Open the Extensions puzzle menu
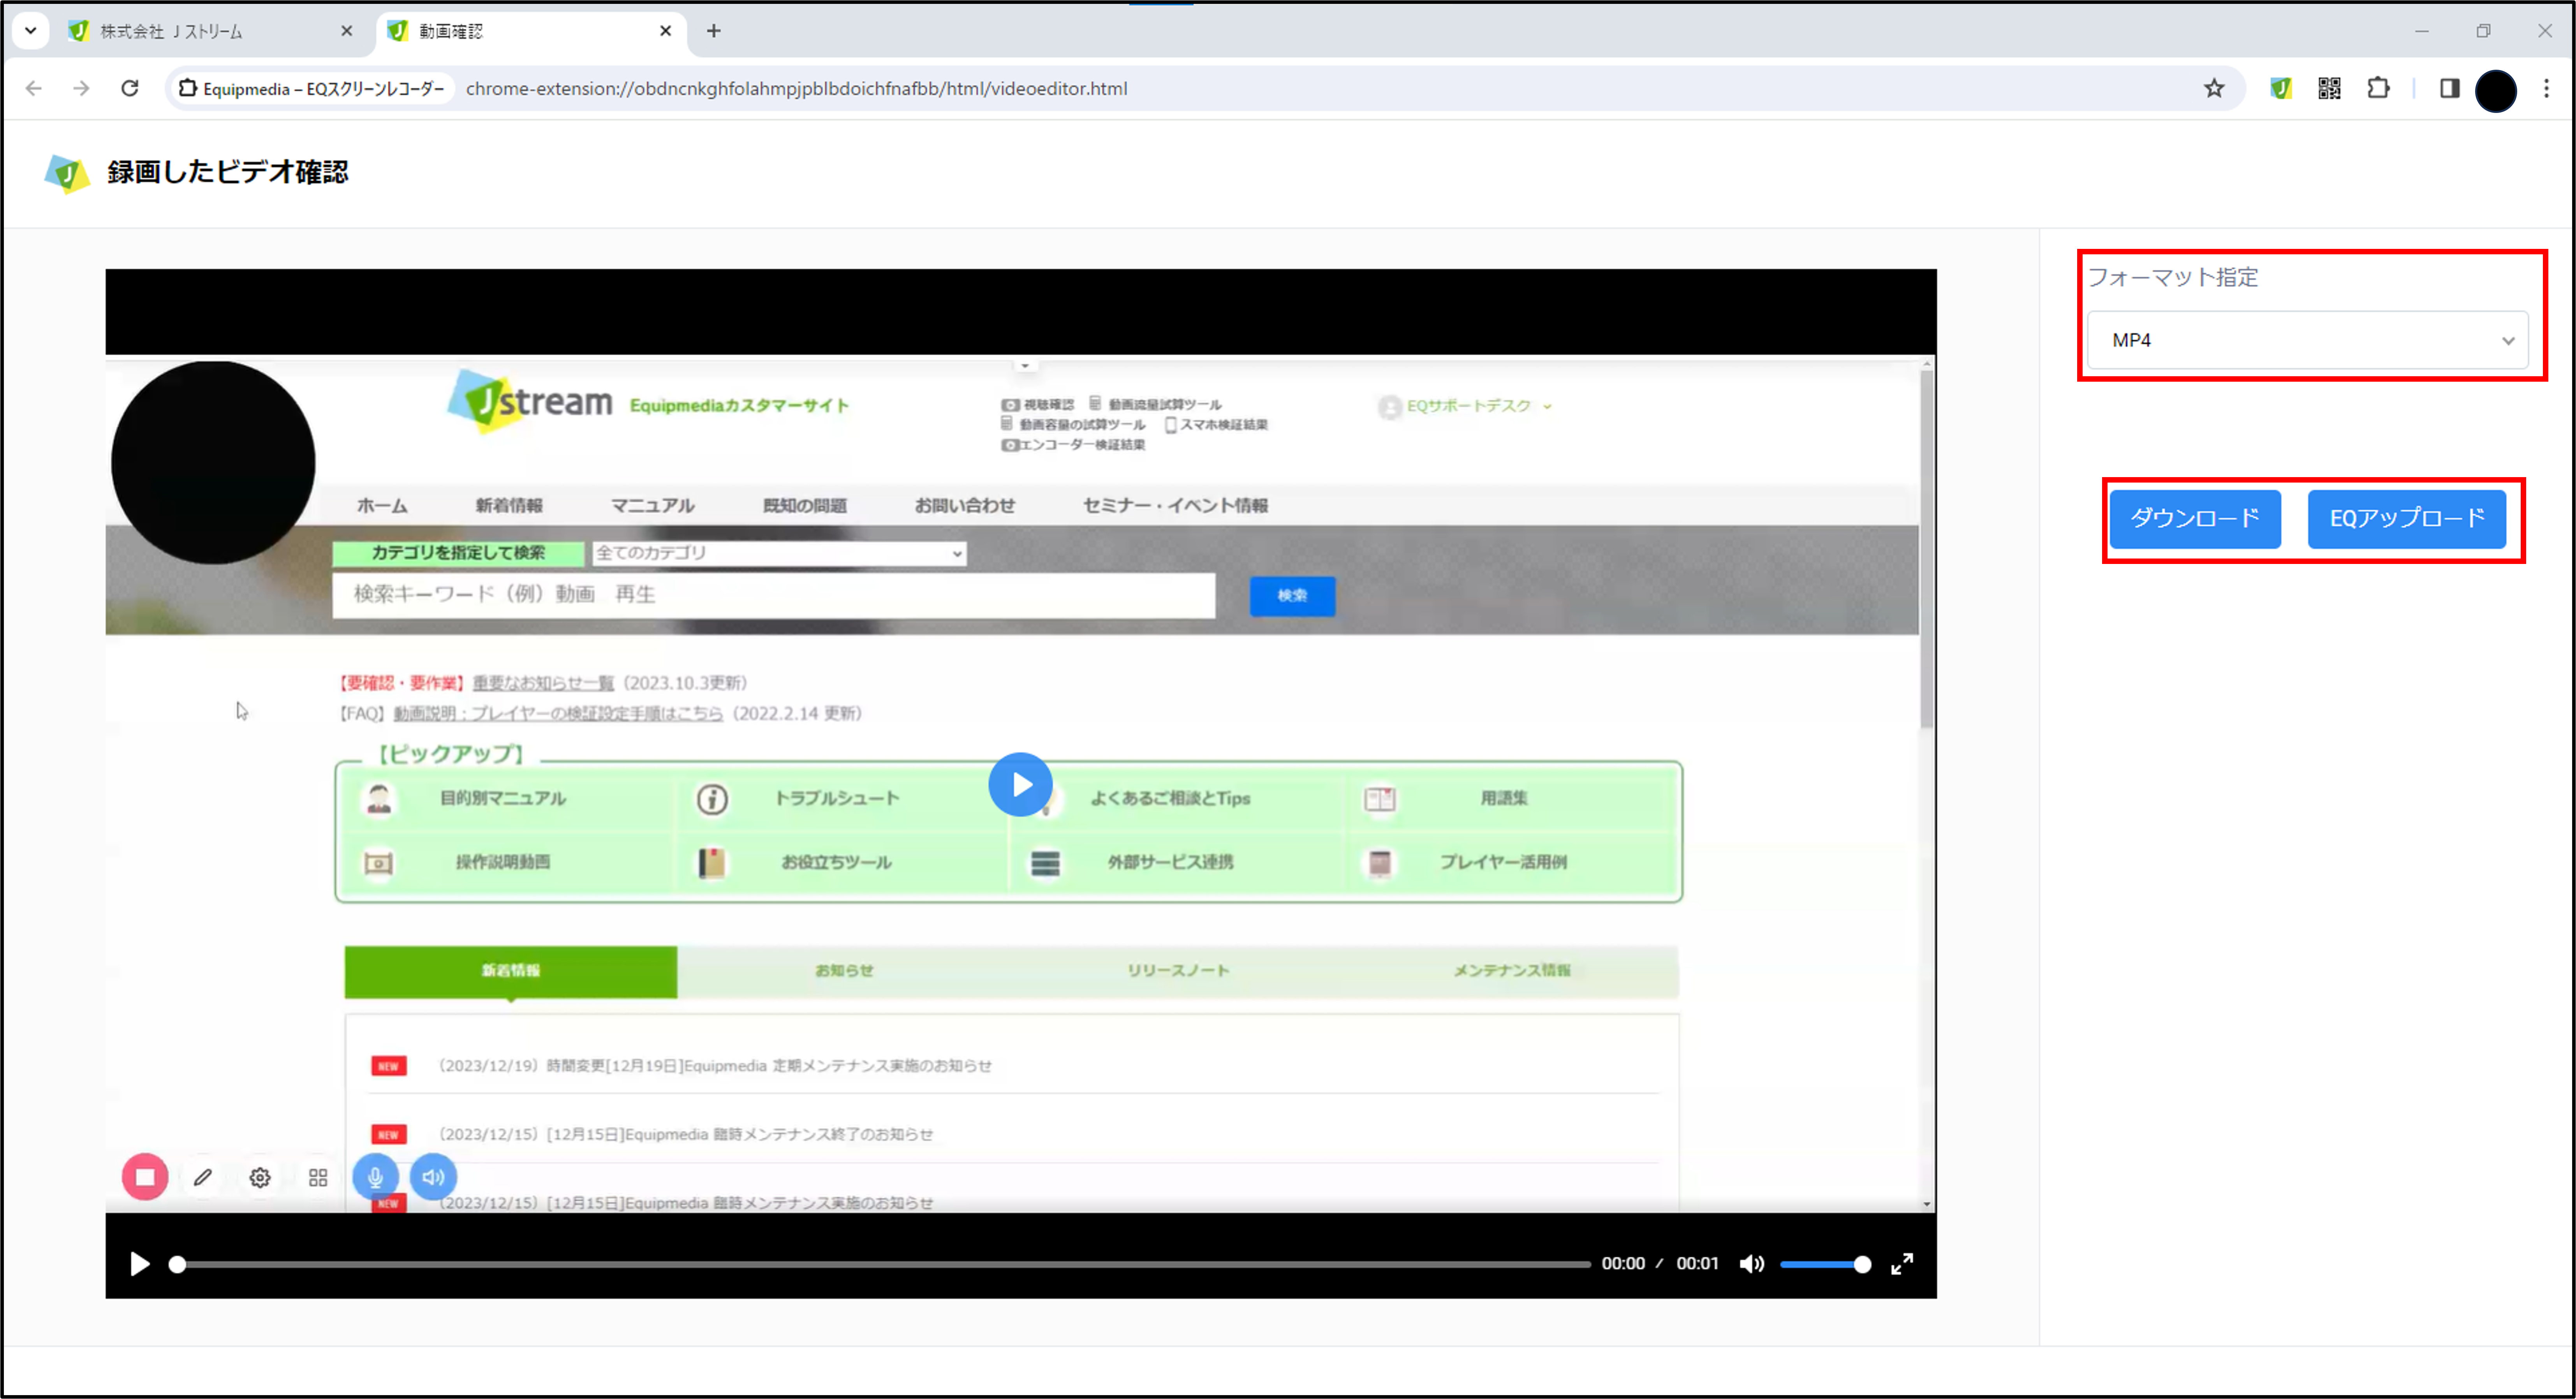Screen dimensions: 2576x1399 2379,88
